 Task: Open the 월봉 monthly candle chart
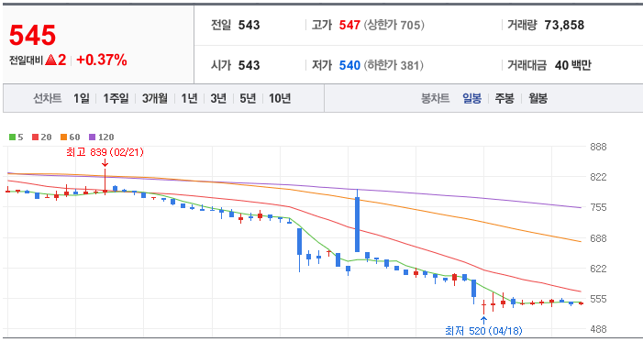538,98
